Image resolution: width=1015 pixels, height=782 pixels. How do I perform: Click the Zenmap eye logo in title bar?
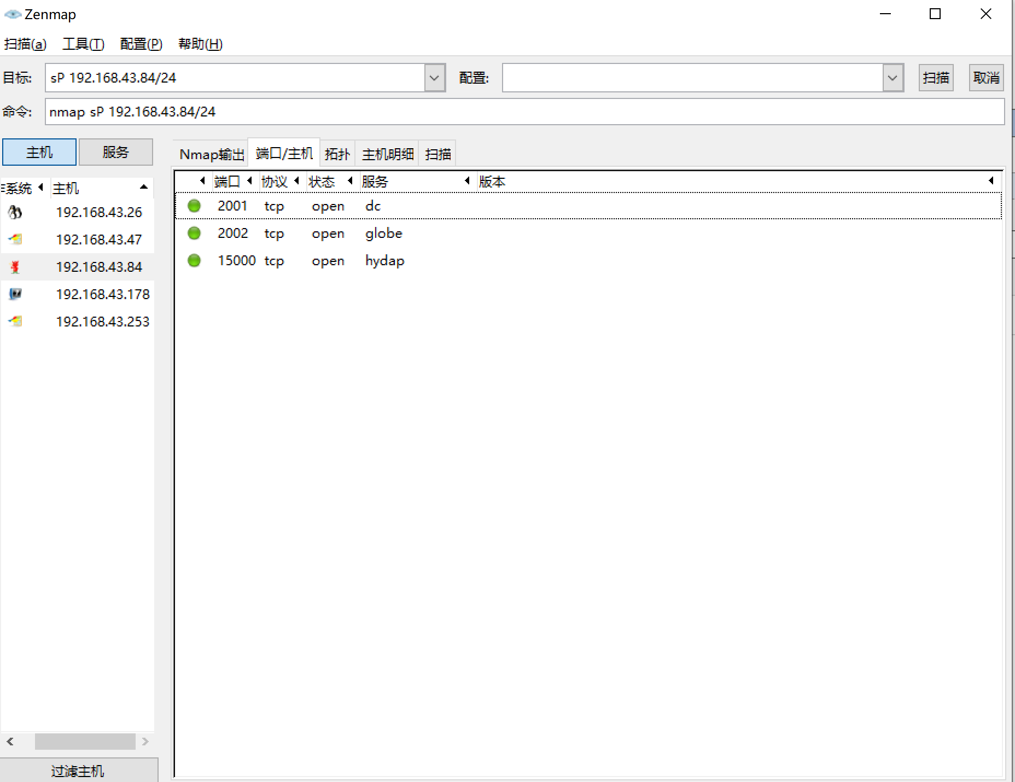click(13, 14)
